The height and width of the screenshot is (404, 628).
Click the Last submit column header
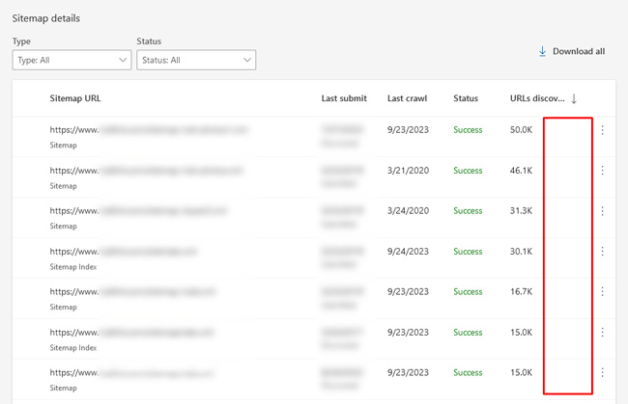tap(344, 98)
